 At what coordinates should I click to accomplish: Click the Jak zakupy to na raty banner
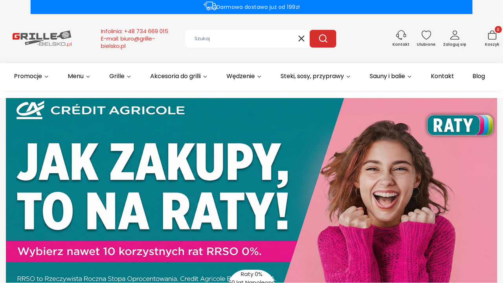251,190
